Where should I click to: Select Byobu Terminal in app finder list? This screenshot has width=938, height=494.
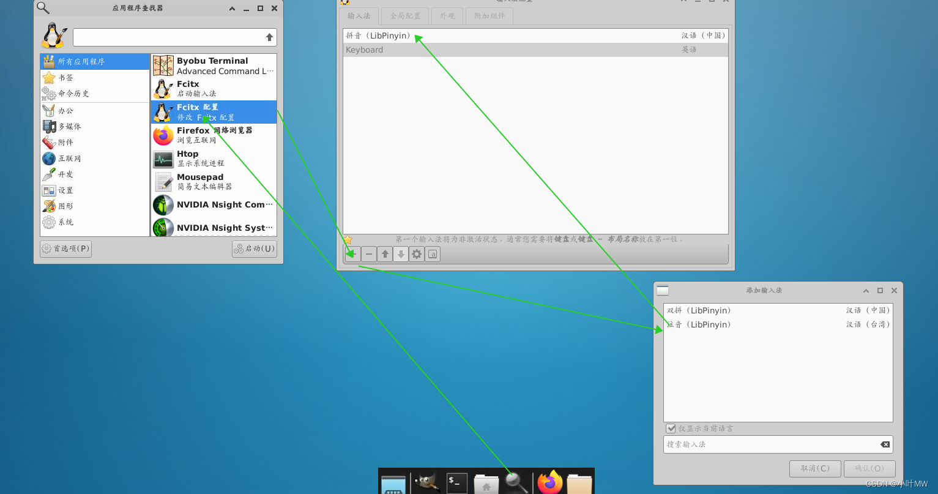point(214,65)
